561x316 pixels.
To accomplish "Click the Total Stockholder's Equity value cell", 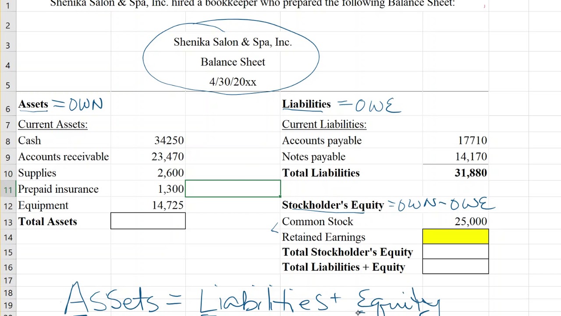I will (x=455, y=251).
